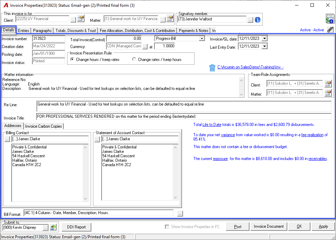The width and height of the screenshot is (336, 240).
Task: Click the Apply button
Action: click(x=323, y=226)
